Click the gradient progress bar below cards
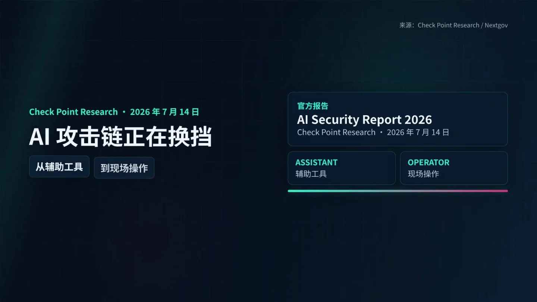The image size is (537, 302). click(398, 191)
